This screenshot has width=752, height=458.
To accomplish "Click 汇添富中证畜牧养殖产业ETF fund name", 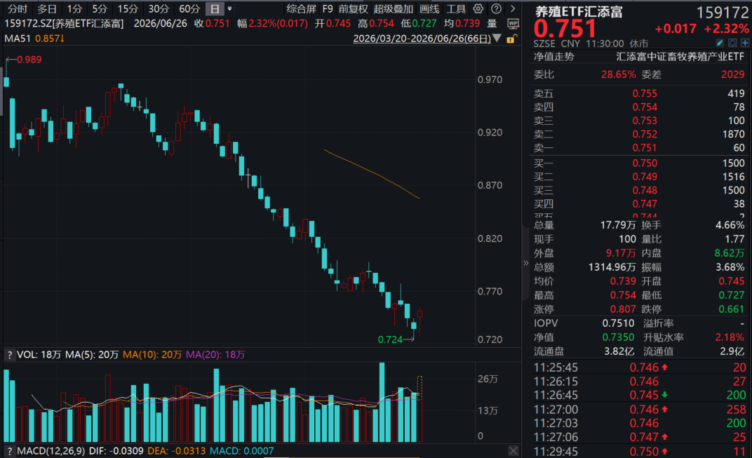I will pos(680,57).
